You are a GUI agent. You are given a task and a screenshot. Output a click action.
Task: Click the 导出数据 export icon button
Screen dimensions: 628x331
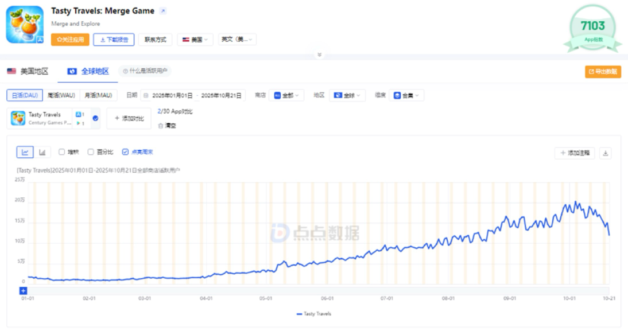click(602, 71)
